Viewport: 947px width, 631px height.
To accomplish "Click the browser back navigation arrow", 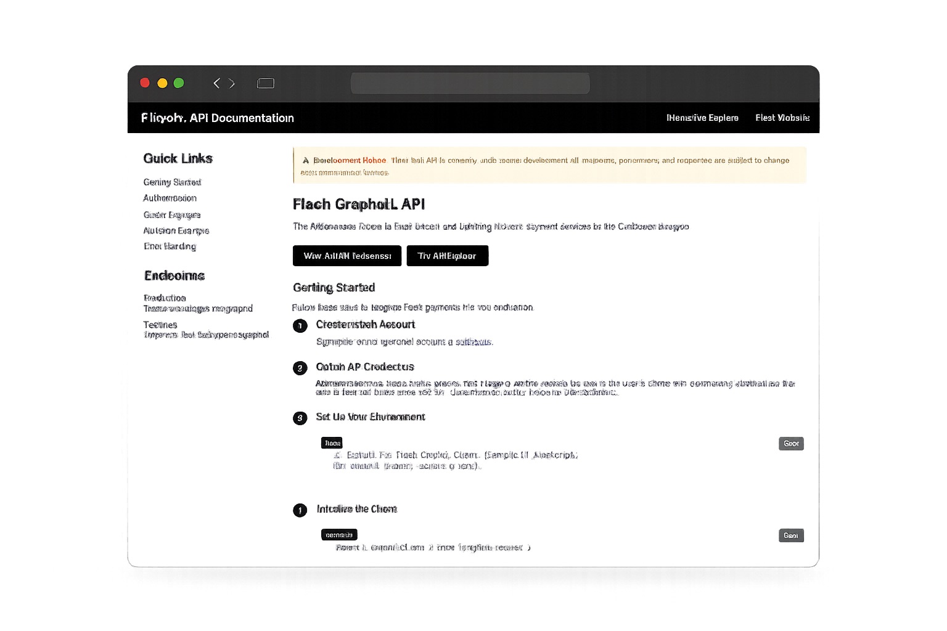I will [216, 83].
